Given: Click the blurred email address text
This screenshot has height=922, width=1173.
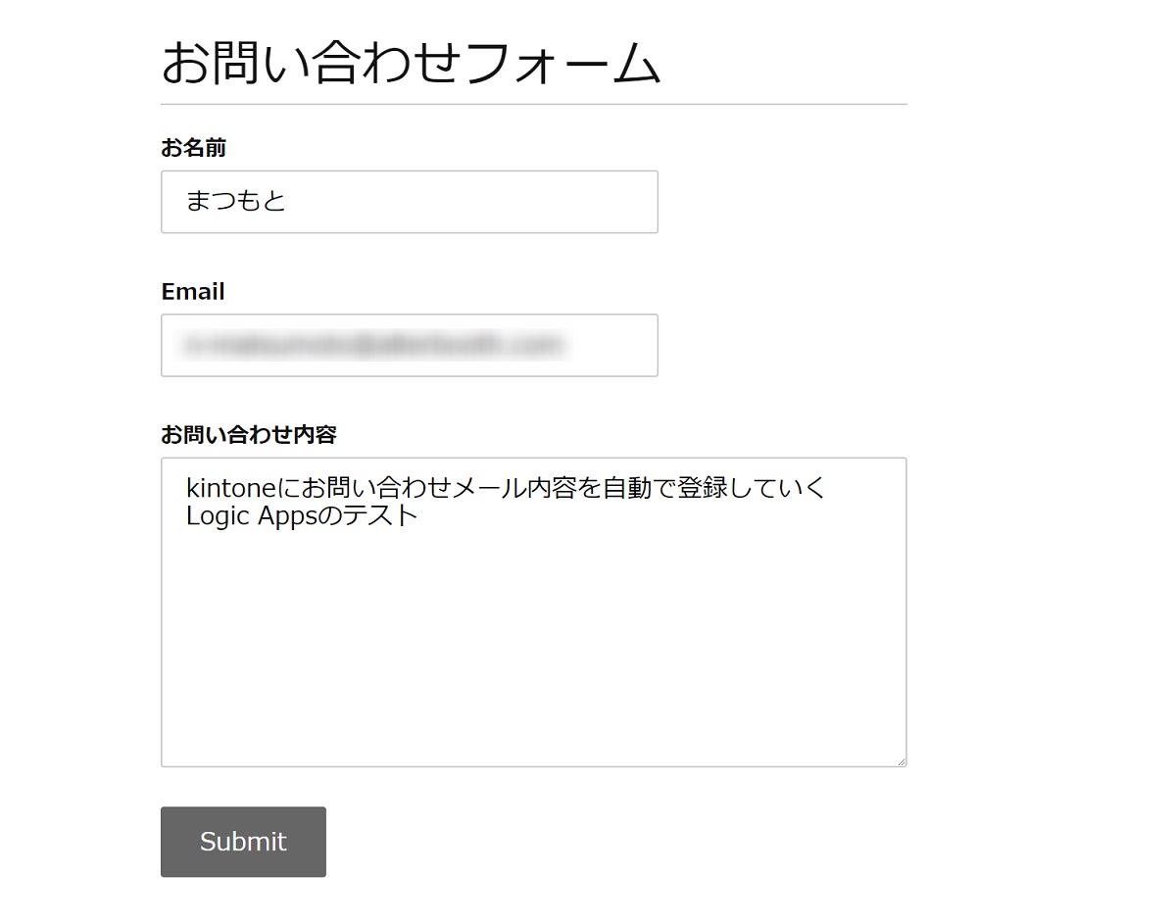Looking at the screenshot, I should 373,345.
